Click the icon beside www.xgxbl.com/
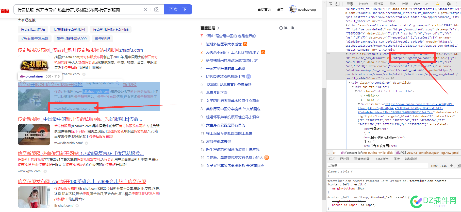The height and width of the screenshot is (212, 461). pos(45,171)
